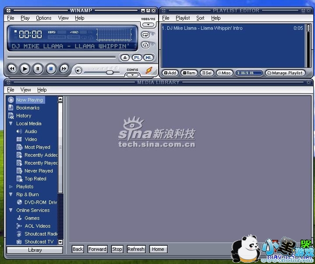
Task: Open Winamp File menu
Action: click(11, 18)
